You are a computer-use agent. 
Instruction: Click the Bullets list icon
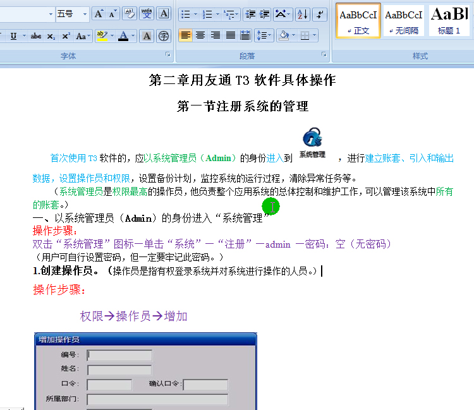[185, 14]
